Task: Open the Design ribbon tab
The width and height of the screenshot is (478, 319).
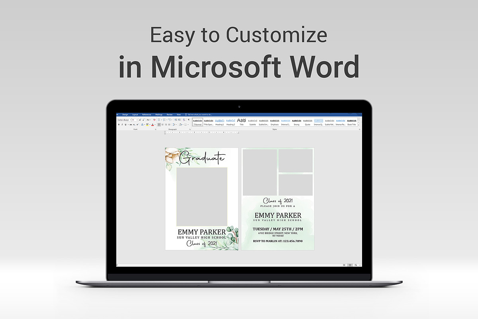Action: coord(125,114)
